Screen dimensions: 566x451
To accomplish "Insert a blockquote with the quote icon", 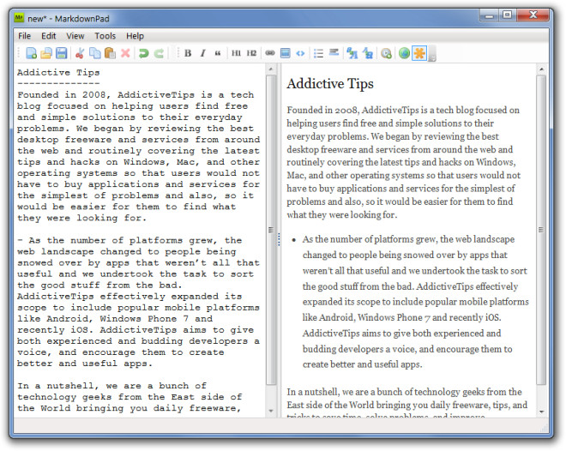I will pos(218,53).
